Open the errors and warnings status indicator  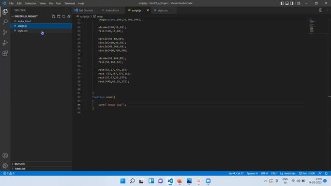click(x=9, y=174)
